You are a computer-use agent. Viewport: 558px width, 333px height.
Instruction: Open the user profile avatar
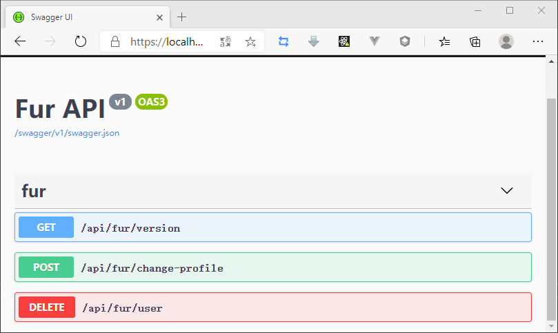506,41
